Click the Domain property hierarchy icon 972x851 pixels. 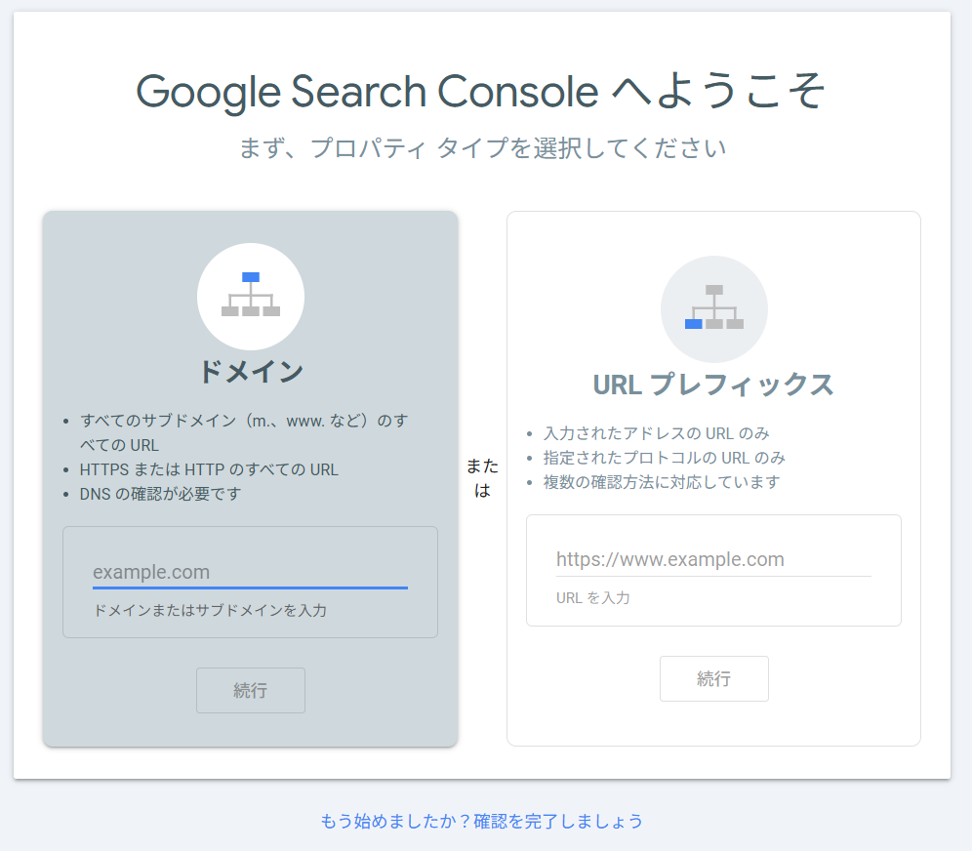(x=251, y=296)
